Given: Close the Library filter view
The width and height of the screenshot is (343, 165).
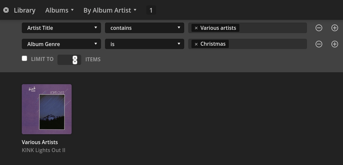Looking at the screenshot, I should (x=6, y=10).
